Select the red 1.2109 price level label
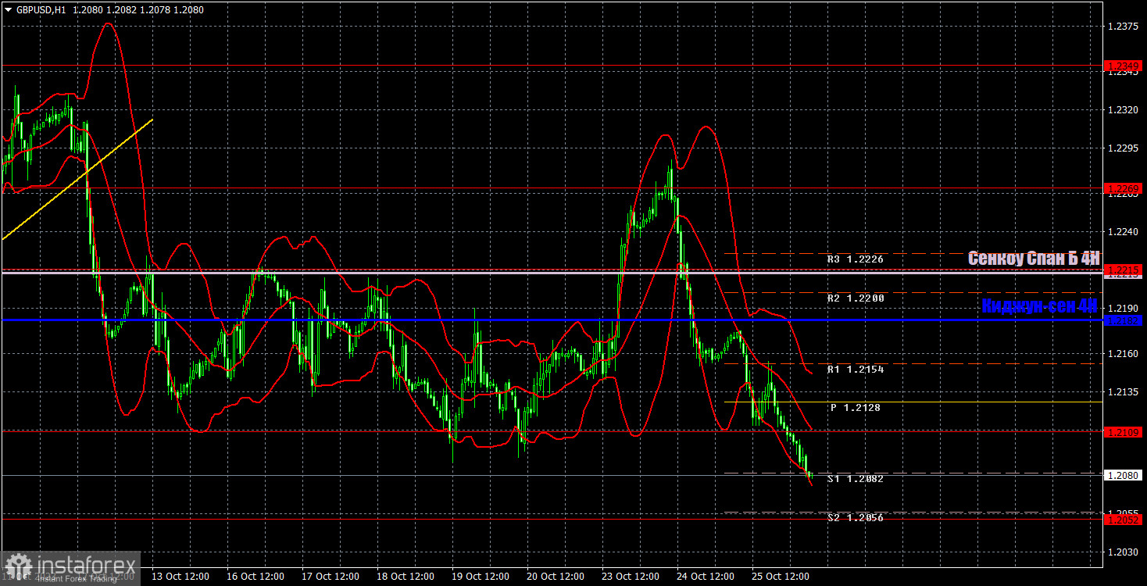 (x=1124, y=431)
